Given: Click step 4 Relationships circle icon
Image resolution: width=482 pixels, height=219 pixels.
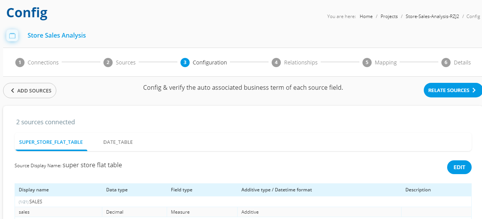Looking at the screenshot, I should 276,63.
